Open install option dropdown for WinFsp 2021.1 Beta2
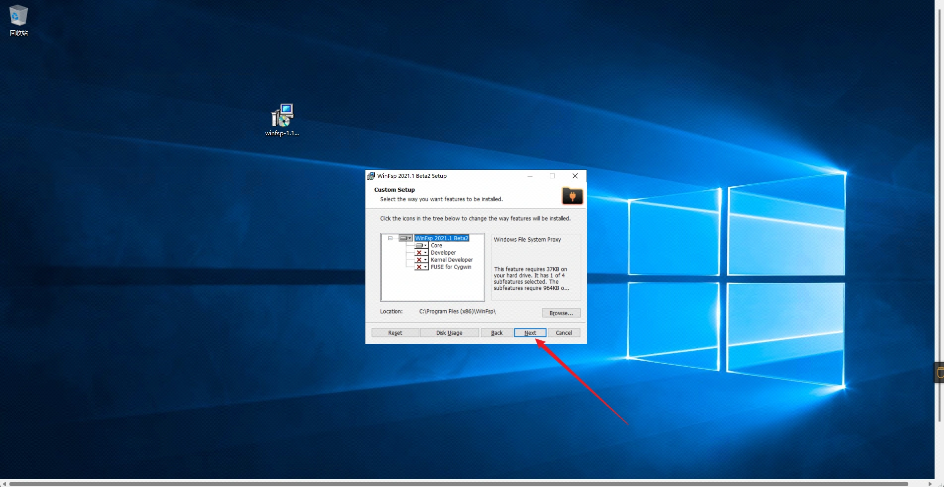The width and height of the screenshot is (944, 487). point(406,238)
